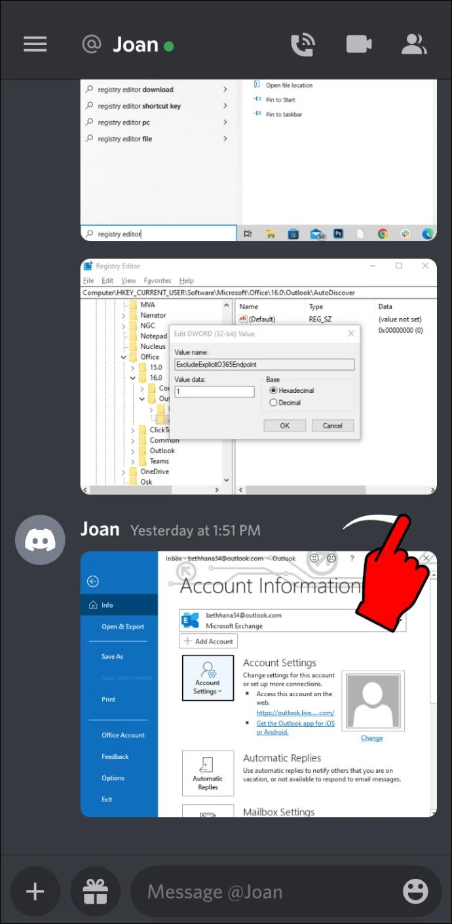
Task: Click Get the Outlook app for iOS link
Action: point(295,727)
